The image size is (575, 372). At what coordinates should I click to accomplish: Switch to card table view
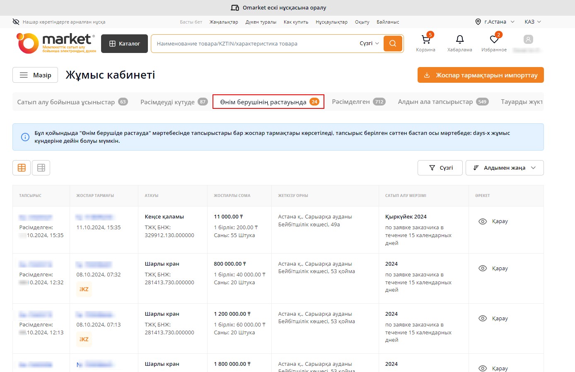click(x=22, y=168)
